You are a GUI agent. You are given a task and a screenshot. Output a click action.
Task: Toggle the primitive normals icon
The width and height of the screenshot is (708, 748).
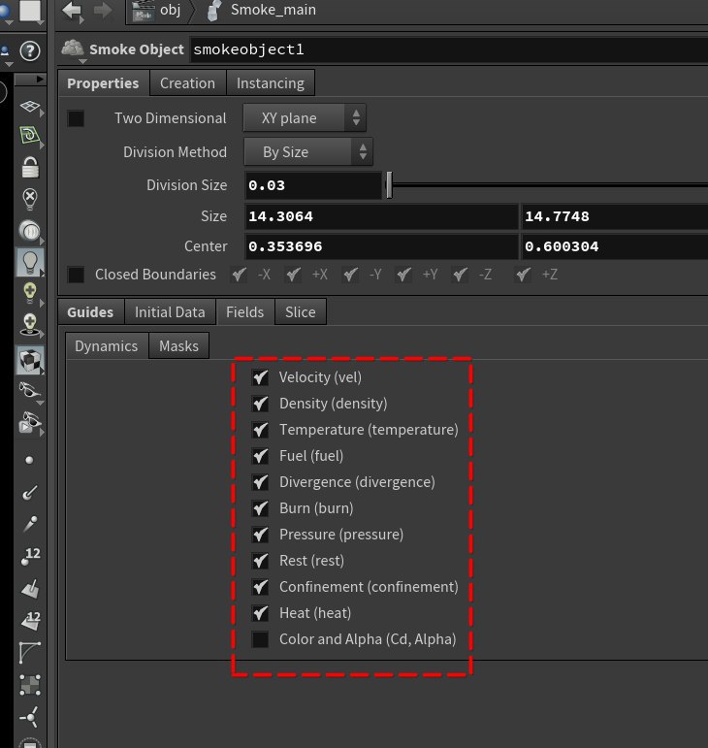[30, 589]
